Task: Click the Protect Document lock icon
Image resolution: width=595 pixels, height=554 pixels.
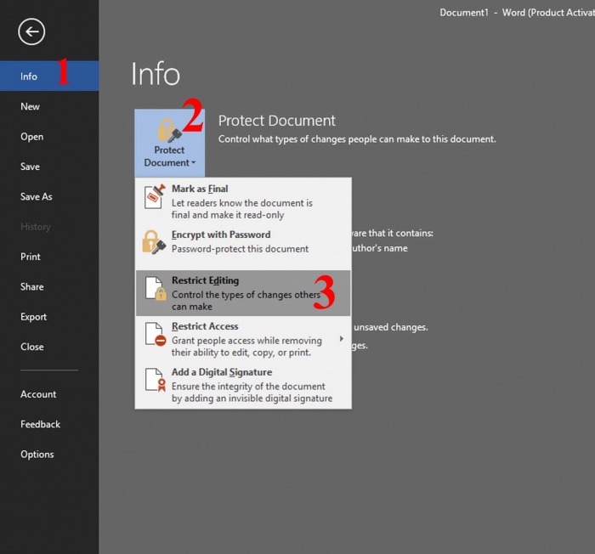Action: click(167, 130)
